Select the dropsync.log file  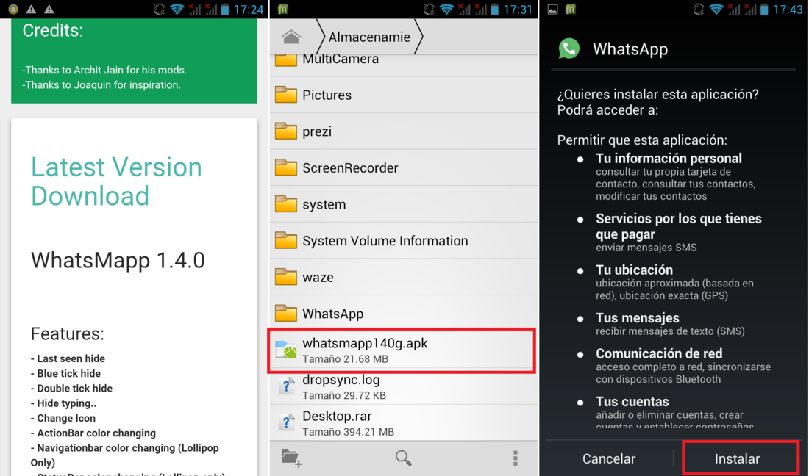[404, 387]
